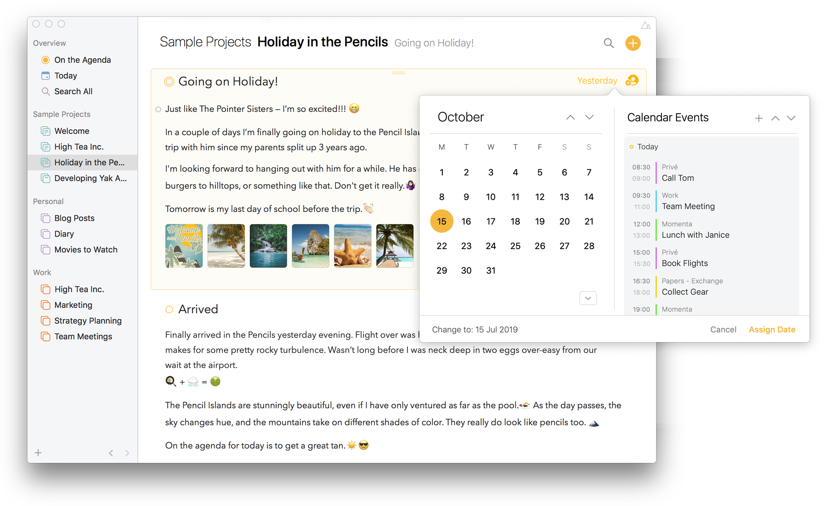Click the search icon in toolbar
Viewport: 824px width, 506px height.
(608, 42)
